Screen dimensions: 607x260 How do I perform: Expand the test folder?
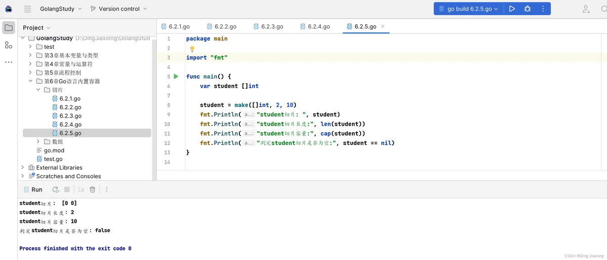tap(30, 47)
